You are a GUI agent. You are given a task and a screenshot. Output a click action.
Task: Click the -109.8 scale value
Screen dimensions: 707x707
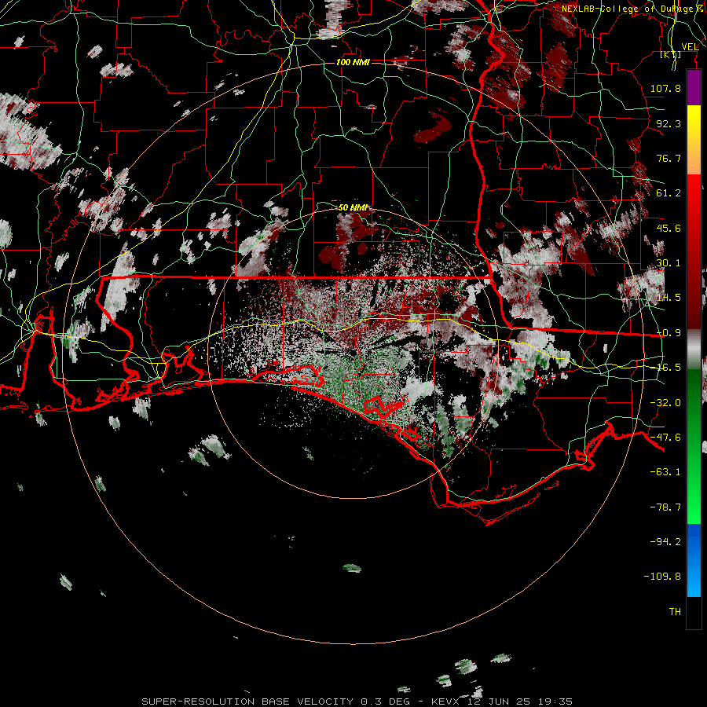pos(662,577)
